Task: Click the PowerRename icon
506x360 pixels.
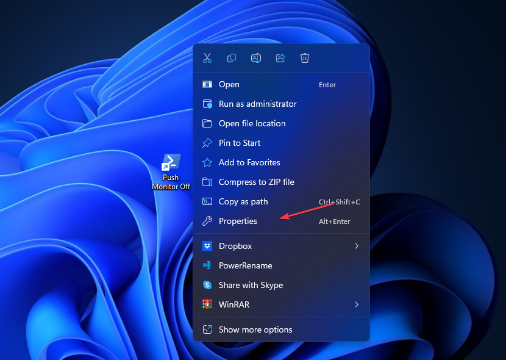Action: pyautogui.click(x=207, y=265)
